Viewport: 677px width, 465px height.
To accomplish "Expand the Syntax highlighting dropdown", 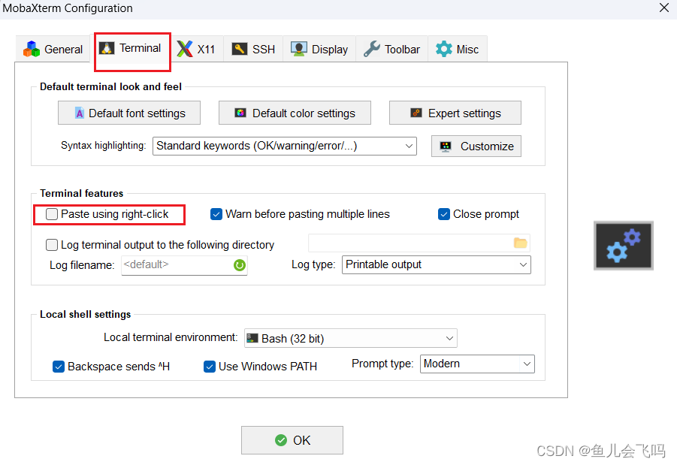I will pos(285,146).
